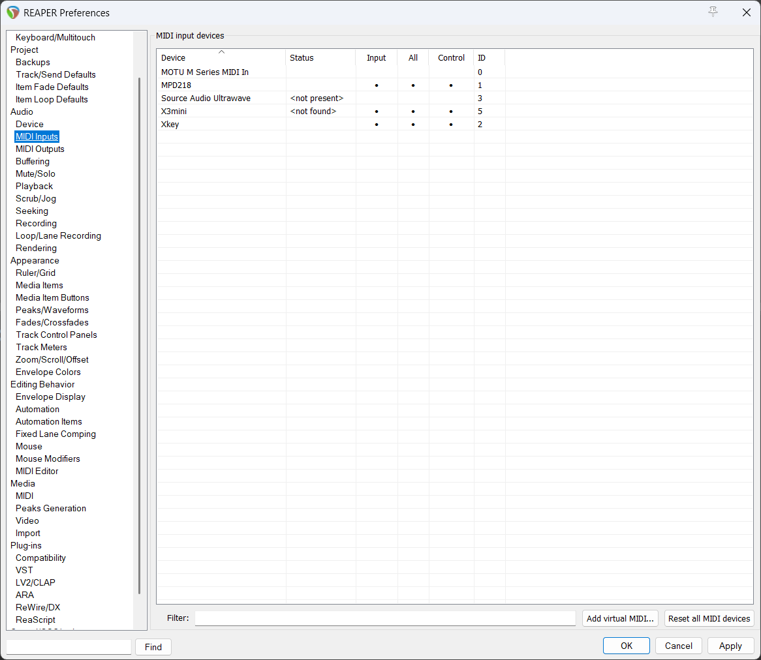
Task: Click the Find button
Action: (x=153, y=647)
